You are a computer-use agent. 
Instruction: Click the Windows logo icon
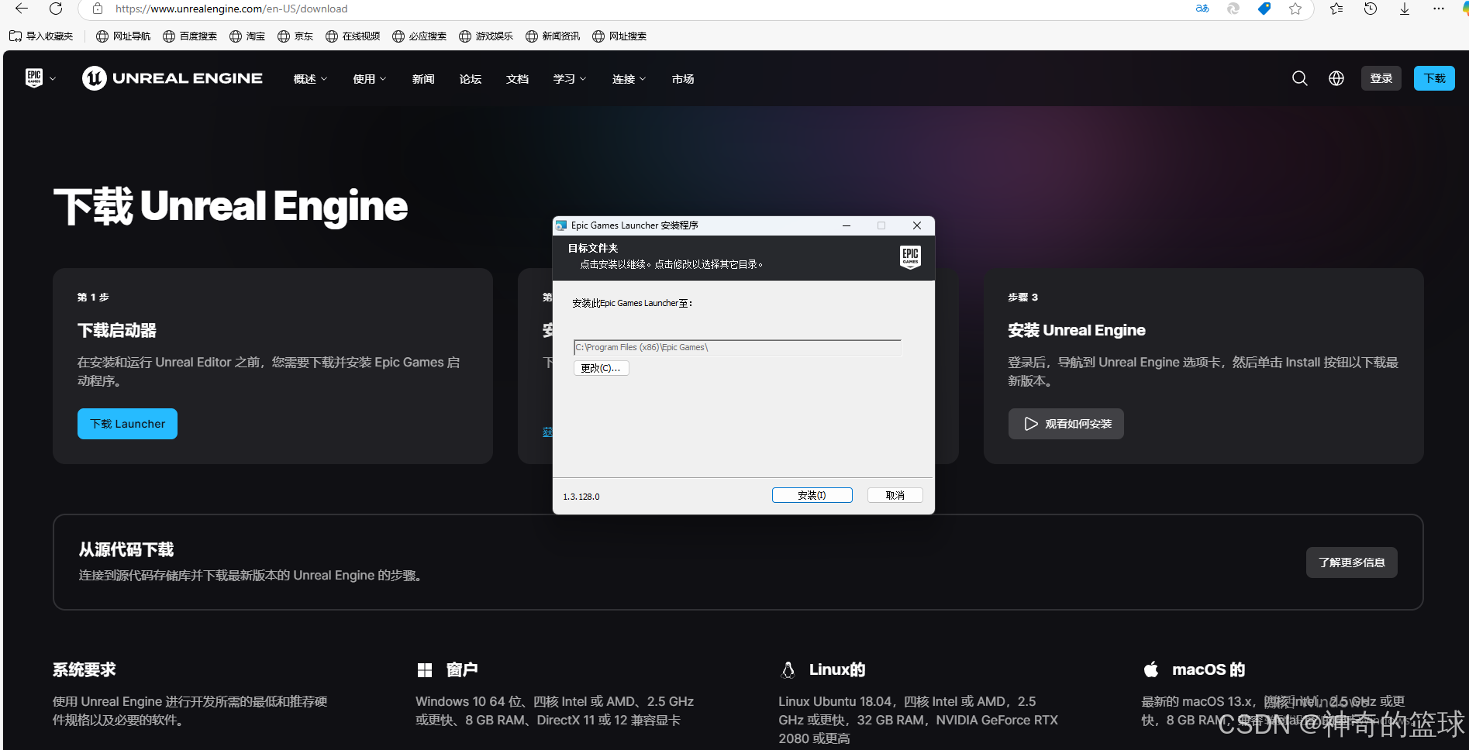pos(424,669)
